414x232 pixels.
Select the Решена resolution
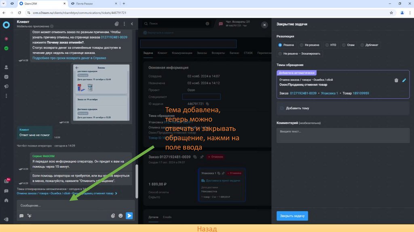(x=286, y=45)
